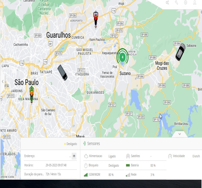This screenshot has width=202, height=188.
Task: Open settings via the single gear icon
Action: pyautogui.click(x=186, y=3)
